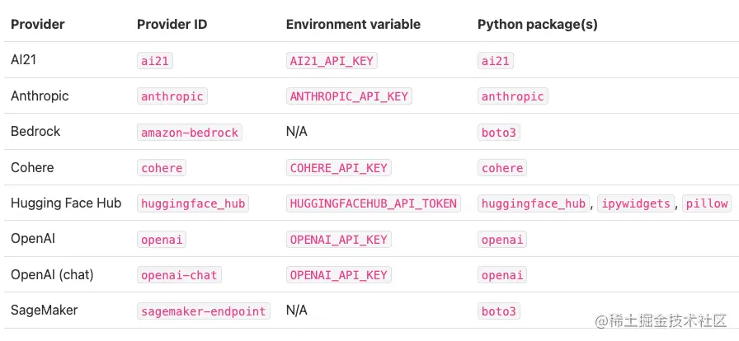Click the anthropic provider ID code

pos(172,96)
